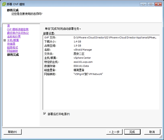Image resolution: width=164 pixels, height=140 pixels.
Task: Click the OVF template window title icon
Action: tap(4, 4)
